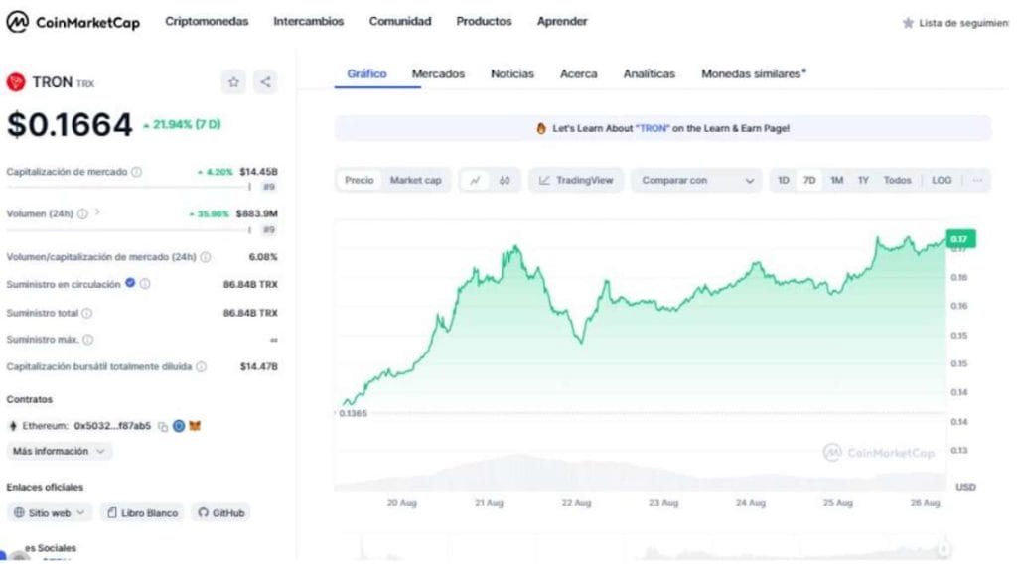Open the Intercambios menu
The image size is (1017, 564).
click(309, 22)
